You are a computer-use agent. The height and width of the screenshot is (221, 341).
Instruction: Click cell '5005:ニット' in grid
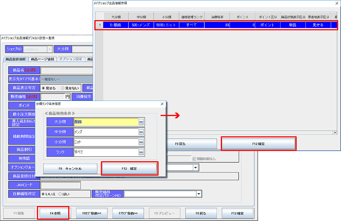(x=167, y=25)
